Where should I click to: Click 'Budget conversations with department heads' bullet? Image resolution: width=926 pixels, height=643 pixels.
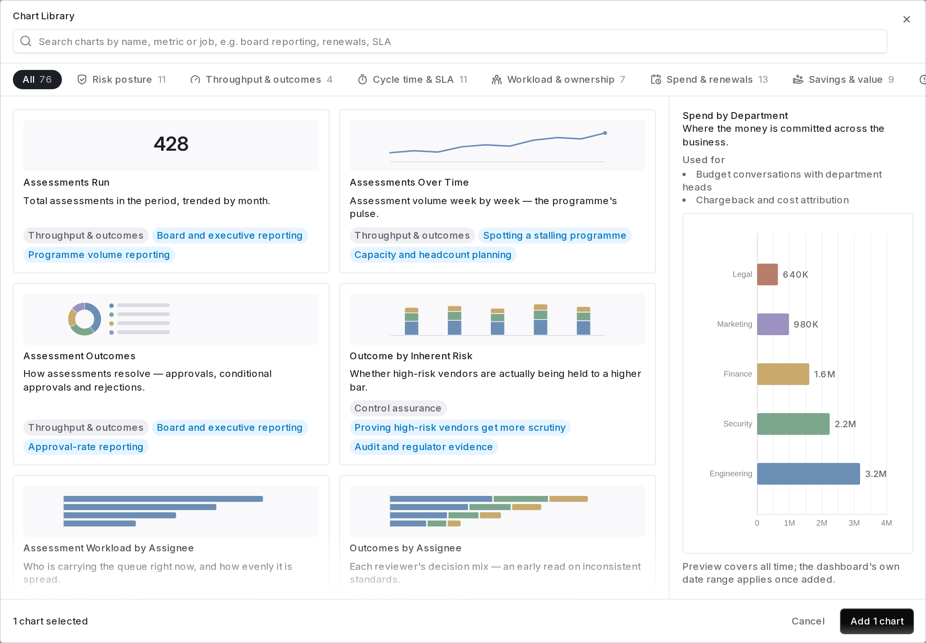tap(782, 181)
